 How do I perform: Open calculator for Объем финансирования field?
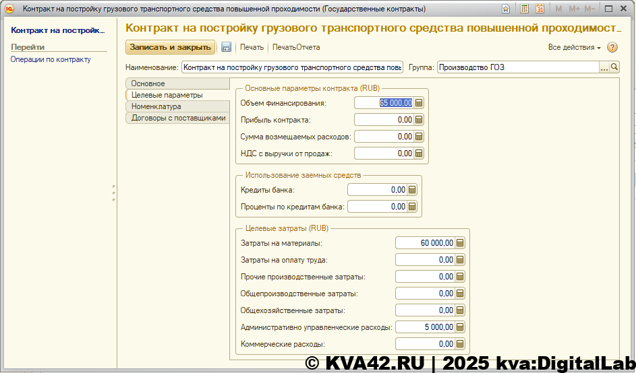click(x=419, y=103)
